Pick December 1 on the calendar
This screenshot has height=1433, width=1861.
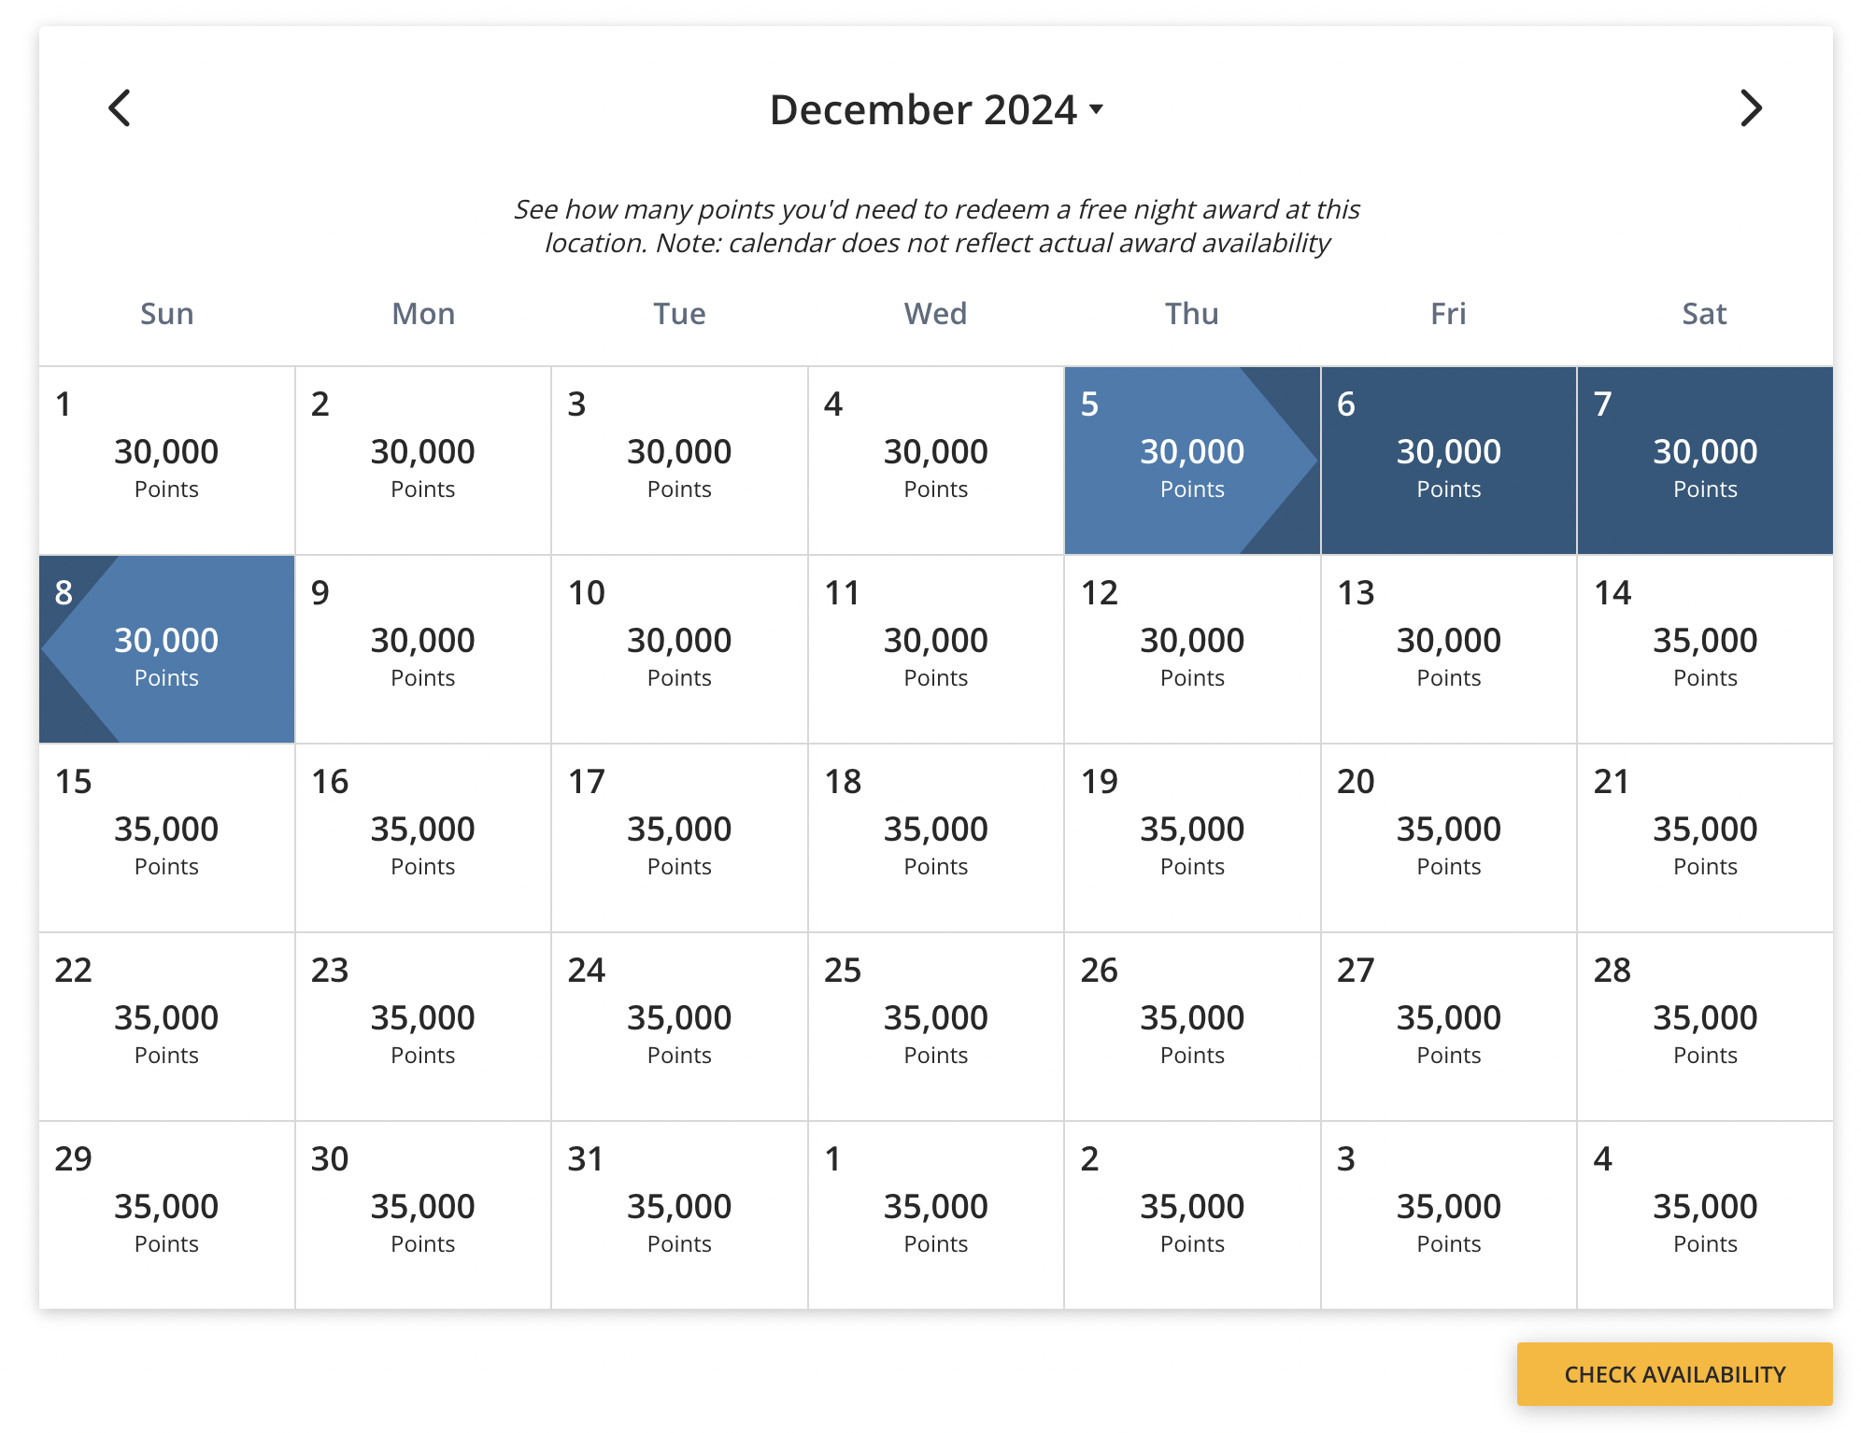pos(166,461)
